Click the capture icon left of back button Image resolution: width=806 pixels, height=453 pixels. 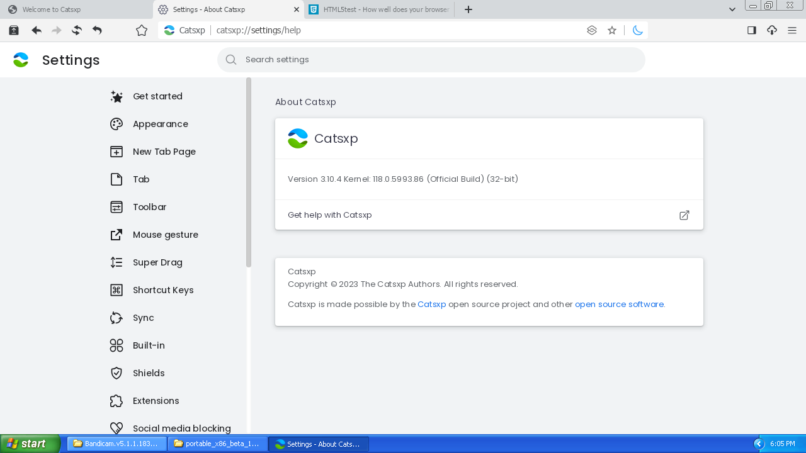pos(14,30)
